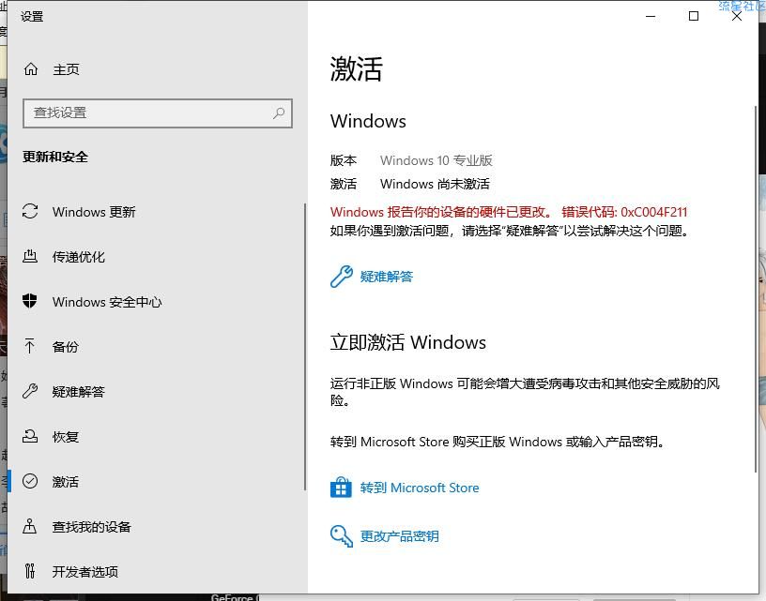Click the sidebar navigation scrollbar
This screenshot has height=601, width=766.
(305, 347)
